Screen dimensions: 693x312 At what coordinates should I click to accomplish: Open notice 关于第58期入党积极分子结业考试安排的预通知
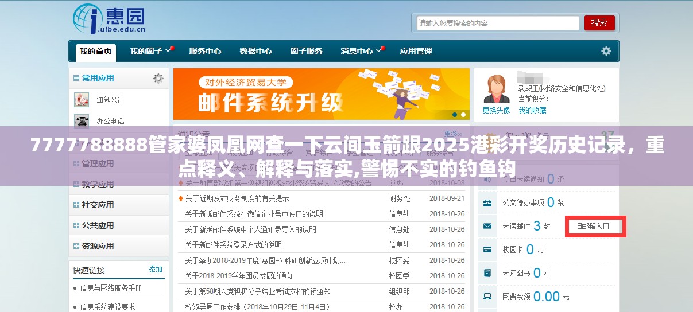257,291
